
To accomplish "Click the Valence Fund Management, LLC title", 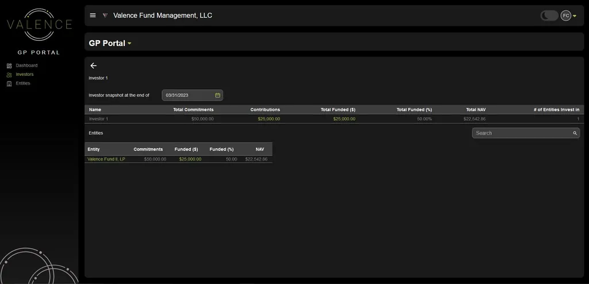I will pyautogui.click(x=163, y=16).
